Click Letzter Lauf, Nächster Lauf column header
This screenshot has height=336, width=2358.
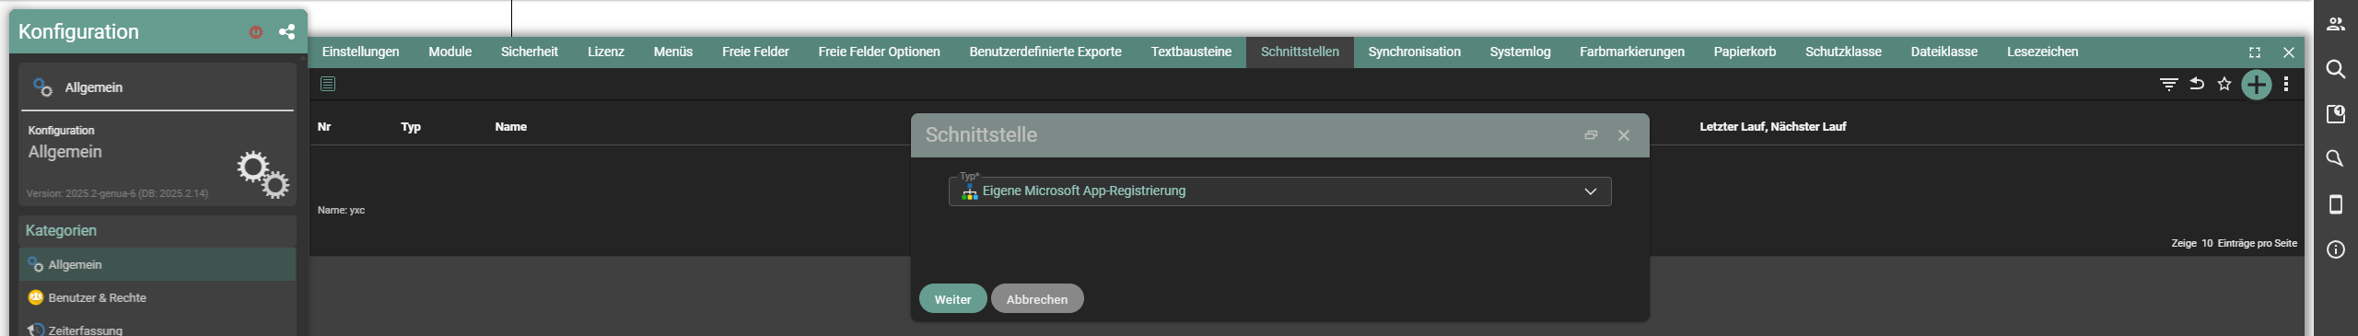coord(1772,127)
